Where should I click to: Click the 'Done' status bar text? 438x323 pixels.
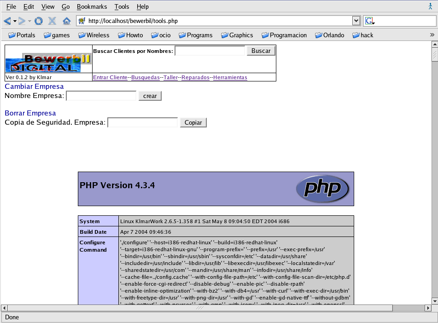point(12,317)
